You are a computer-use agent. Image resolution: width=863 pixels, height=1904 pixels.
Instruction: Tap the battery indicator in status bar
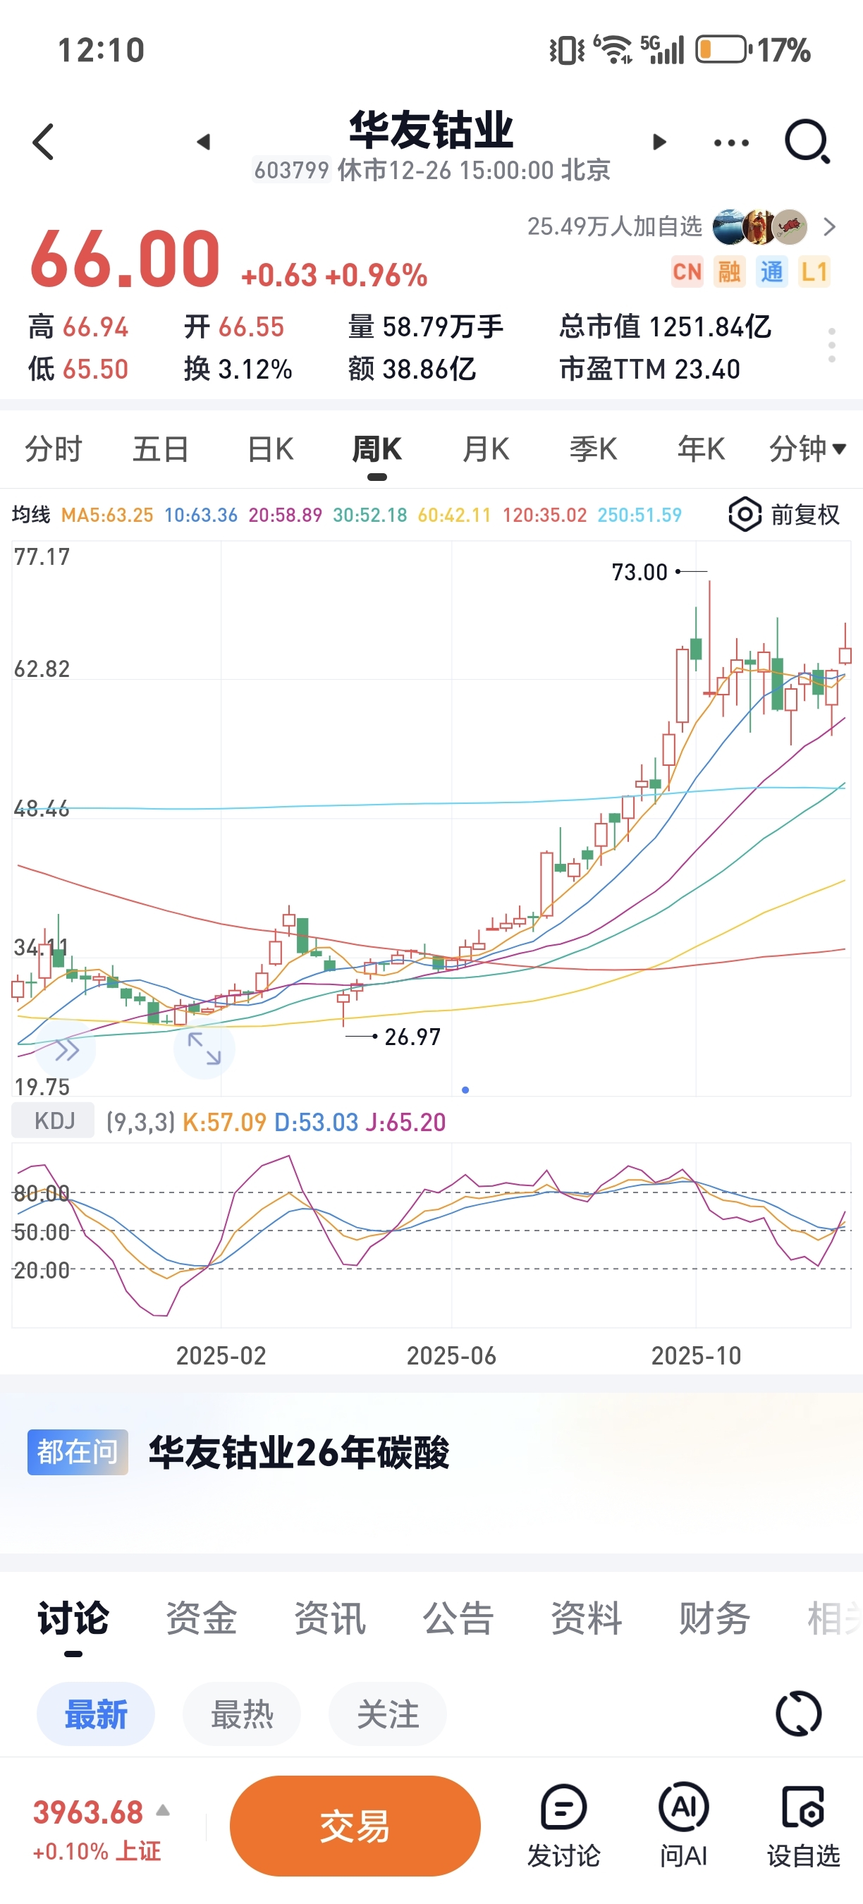coord(724,49)
